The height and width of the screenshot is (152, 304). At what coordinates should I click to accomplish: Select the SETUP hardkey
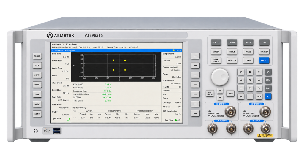37,75
